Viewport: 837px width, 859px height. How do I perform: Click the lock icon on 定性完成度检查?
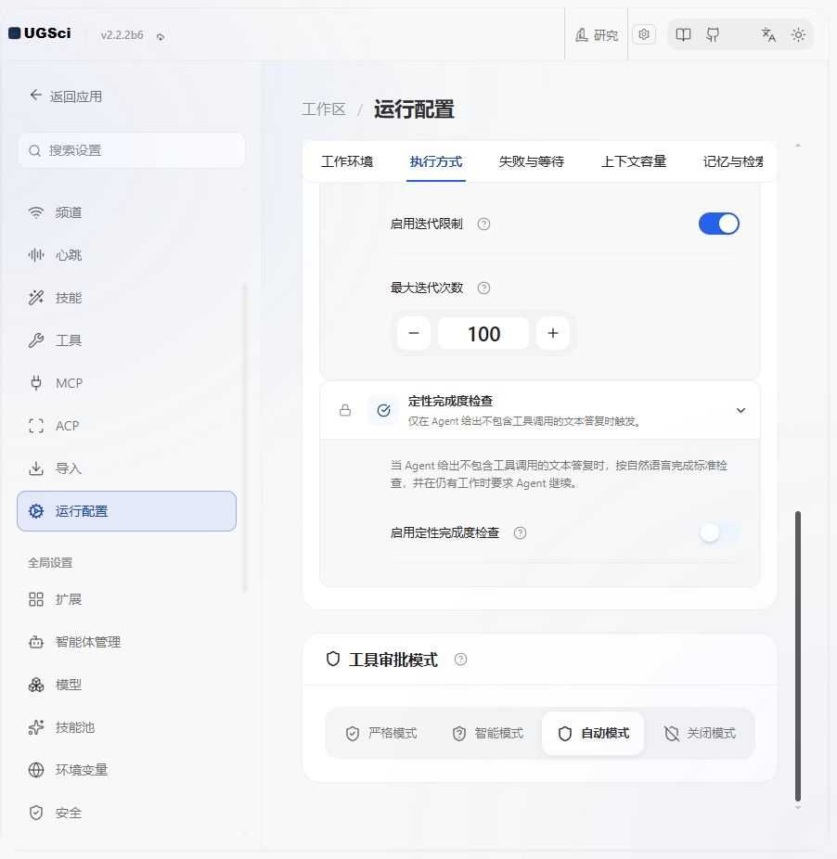point(345,410)
